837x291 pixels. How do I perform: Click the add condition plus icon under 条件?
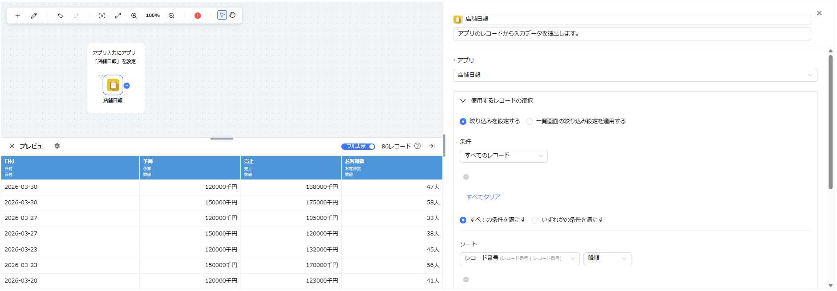click(x=466, y=177)
